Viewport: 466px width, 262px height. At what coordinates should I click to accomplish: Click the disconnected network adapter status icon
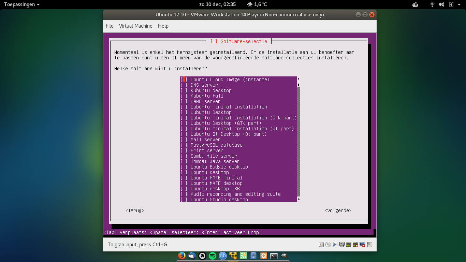point(355,245)
